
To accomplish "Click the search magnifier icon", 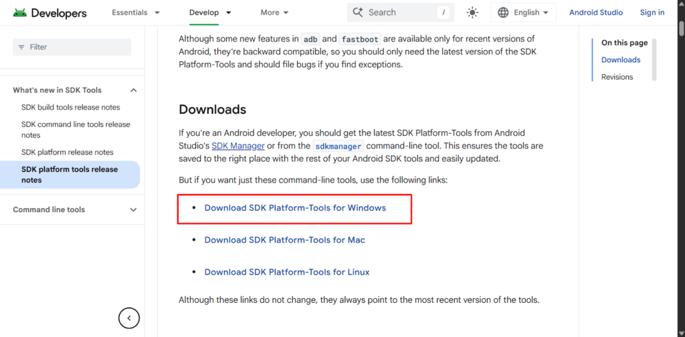I will click(x=358, y=13).
